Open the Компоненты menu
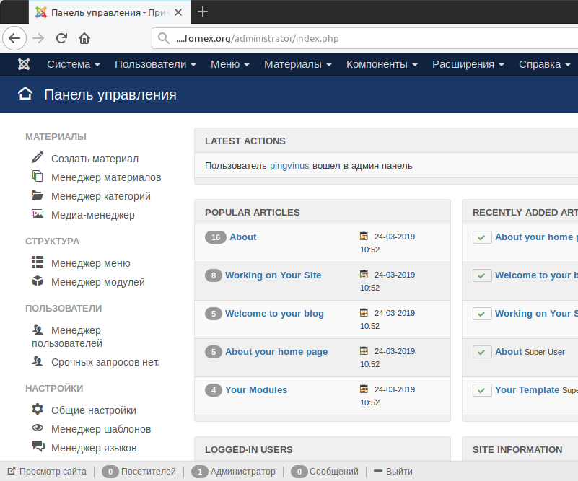 click(x=382, y=64)
